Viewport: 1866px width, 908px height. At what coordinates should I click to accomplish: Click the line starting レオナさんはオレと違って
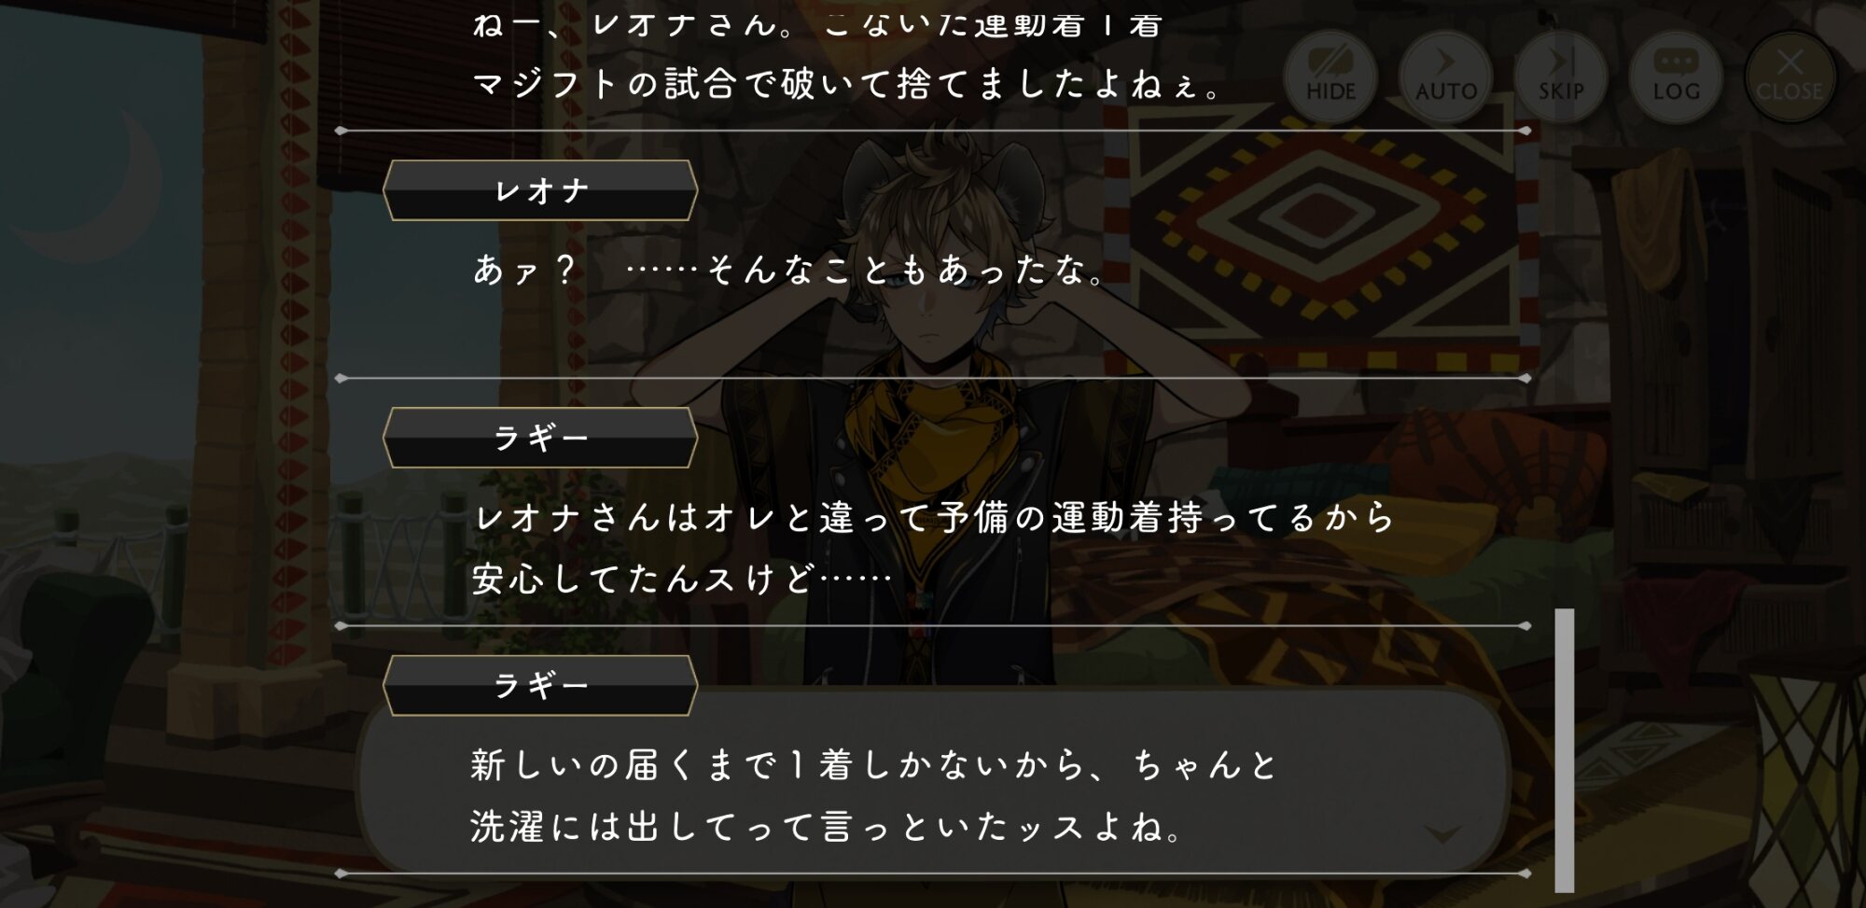933,517
